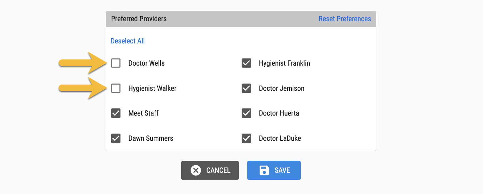Check the Doctor Wells checkbox
The image size is (483, 194).
116,63
